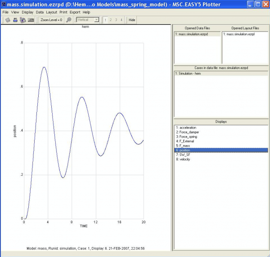Click the Hide button in the toolbar

[132, 20]
